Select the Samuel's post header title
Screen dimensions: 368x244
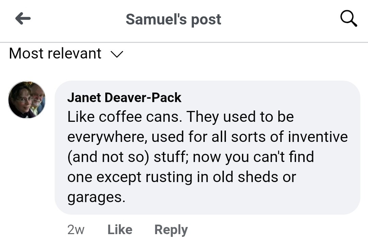[173, 19]
